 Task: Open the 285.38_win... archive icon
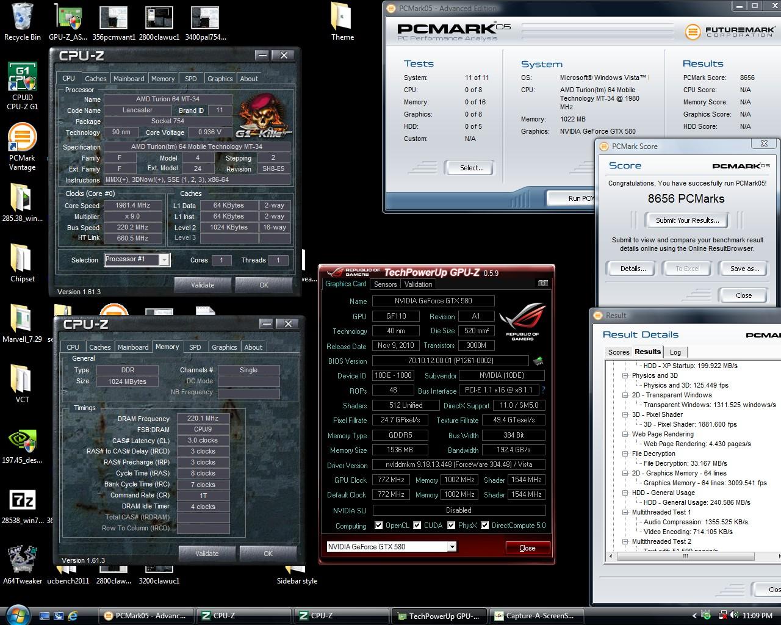(x=22, y=203)
